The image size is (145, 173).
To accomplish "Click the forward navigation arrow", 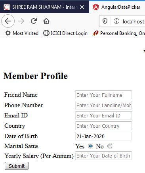I will 21,21.
